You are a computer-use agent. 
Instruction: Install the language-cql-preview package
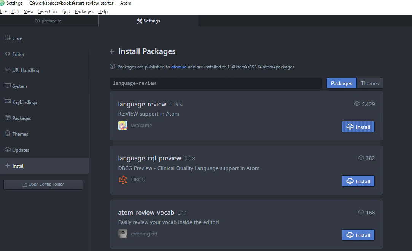(x=358, y=181)
